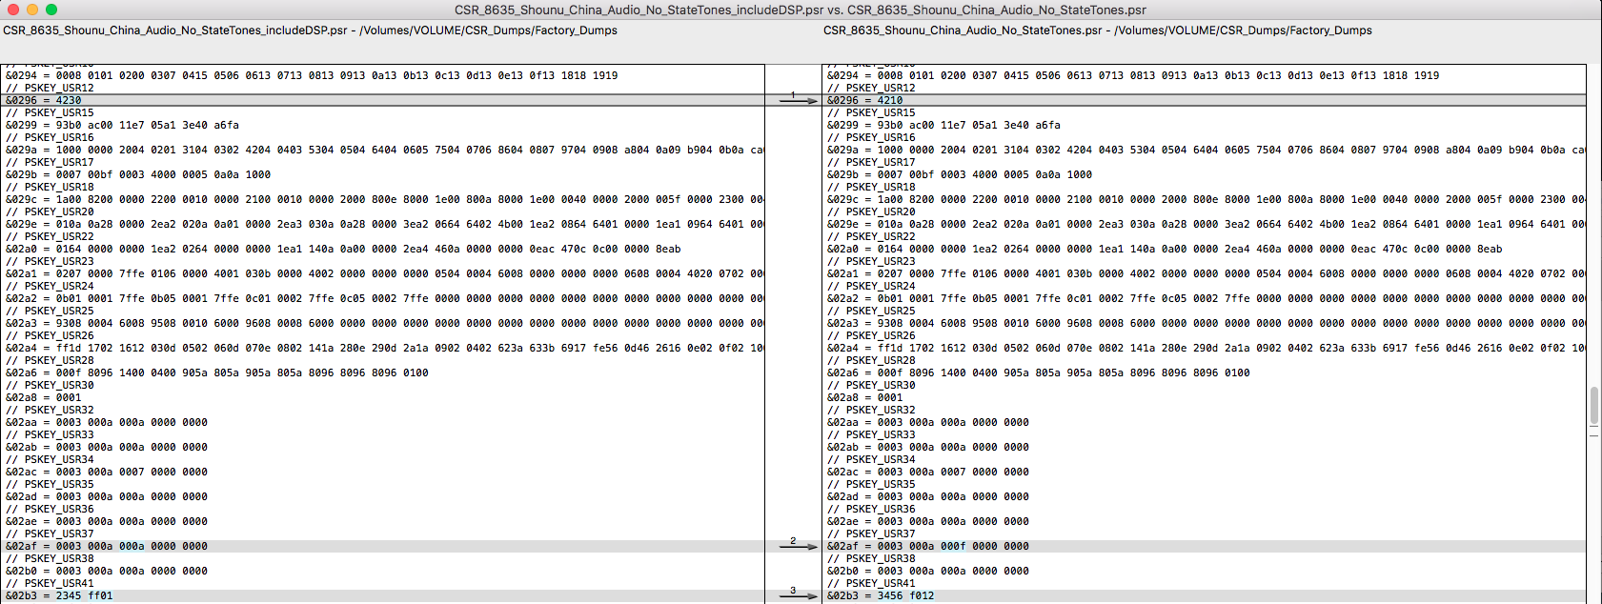Click the window title bar text

coord(800,10)
